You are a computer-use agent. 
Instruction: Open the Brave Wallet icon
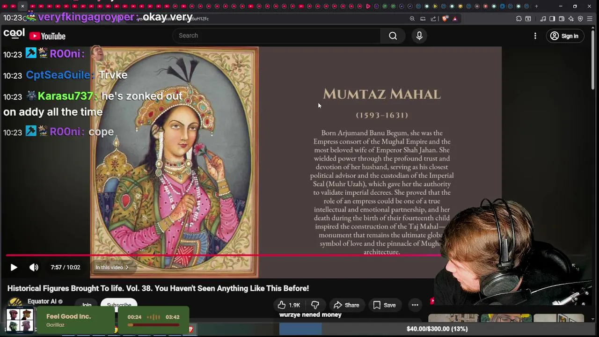[x=562, y=19]
